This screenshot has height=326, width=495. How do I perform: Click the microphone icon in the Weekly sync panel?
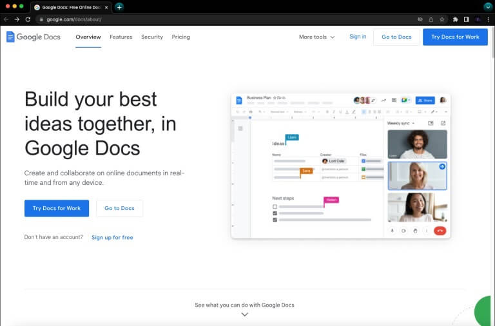[x=392, y=231]
